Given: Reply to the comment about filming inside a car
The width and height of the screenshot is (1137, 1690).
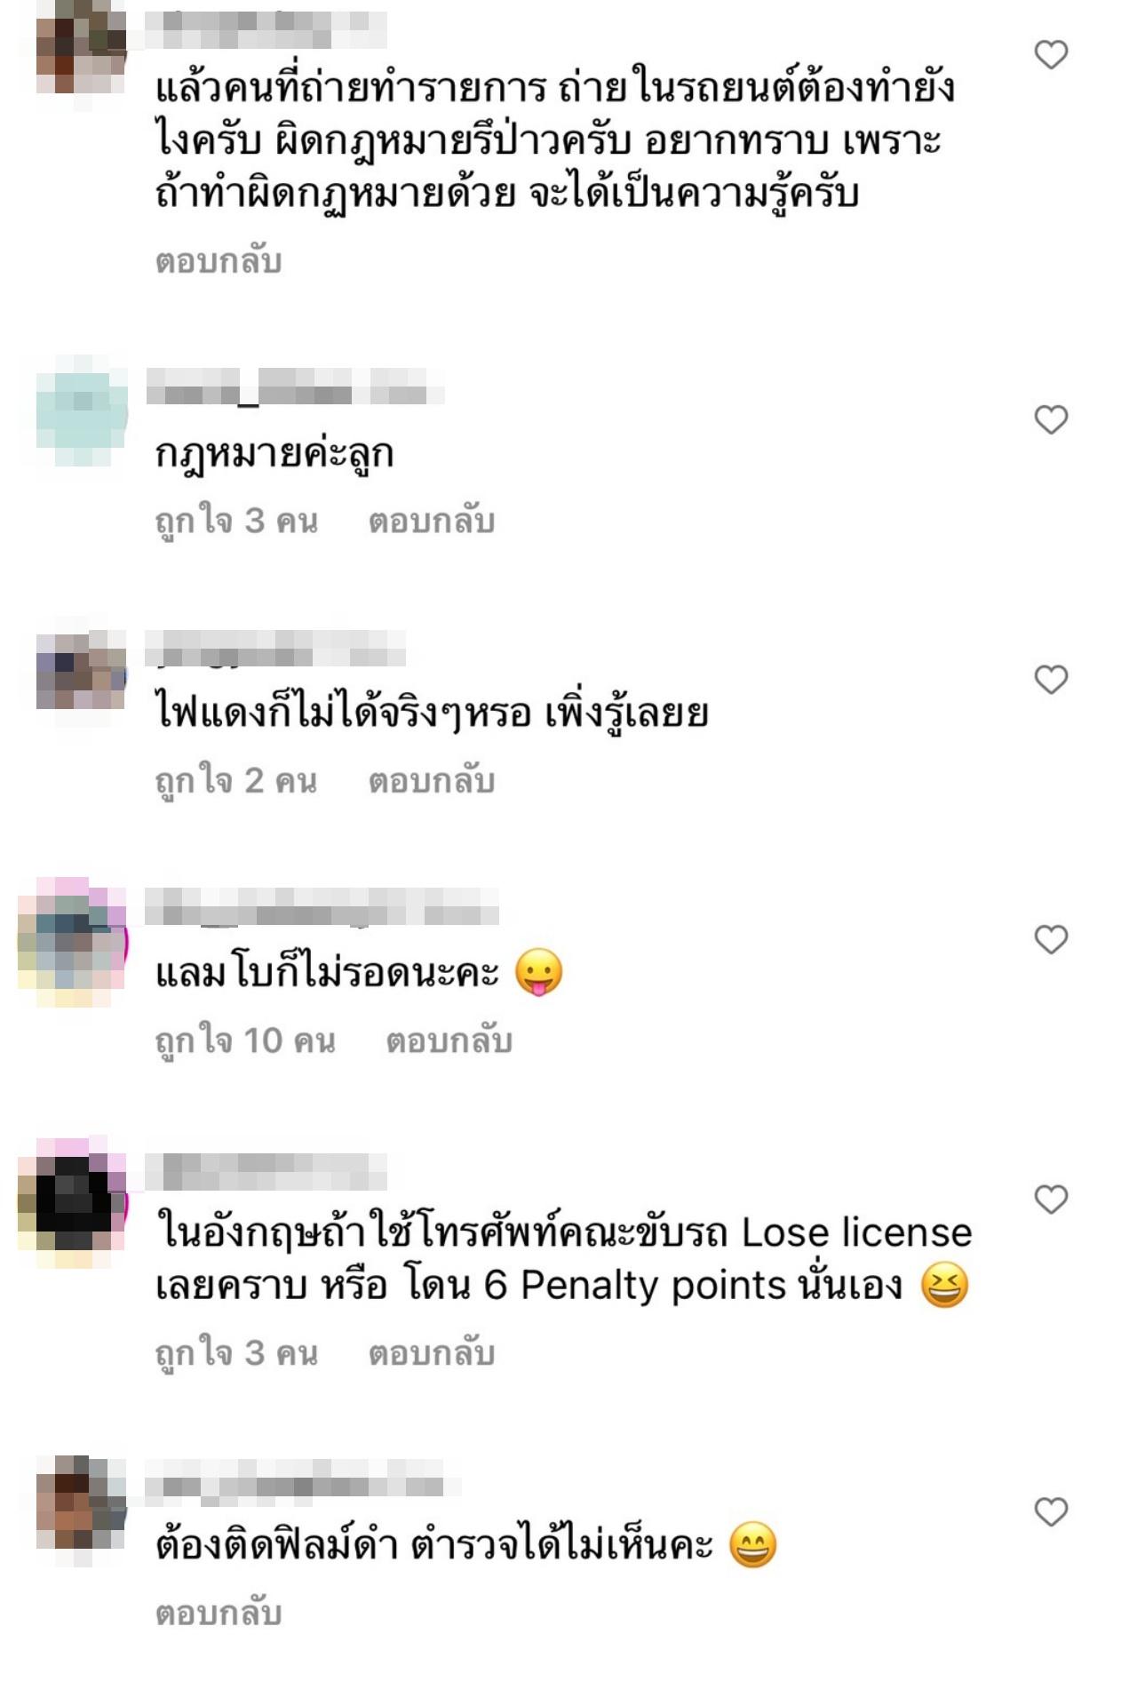Looking at the screenshot, I should [x=219, y=261].
